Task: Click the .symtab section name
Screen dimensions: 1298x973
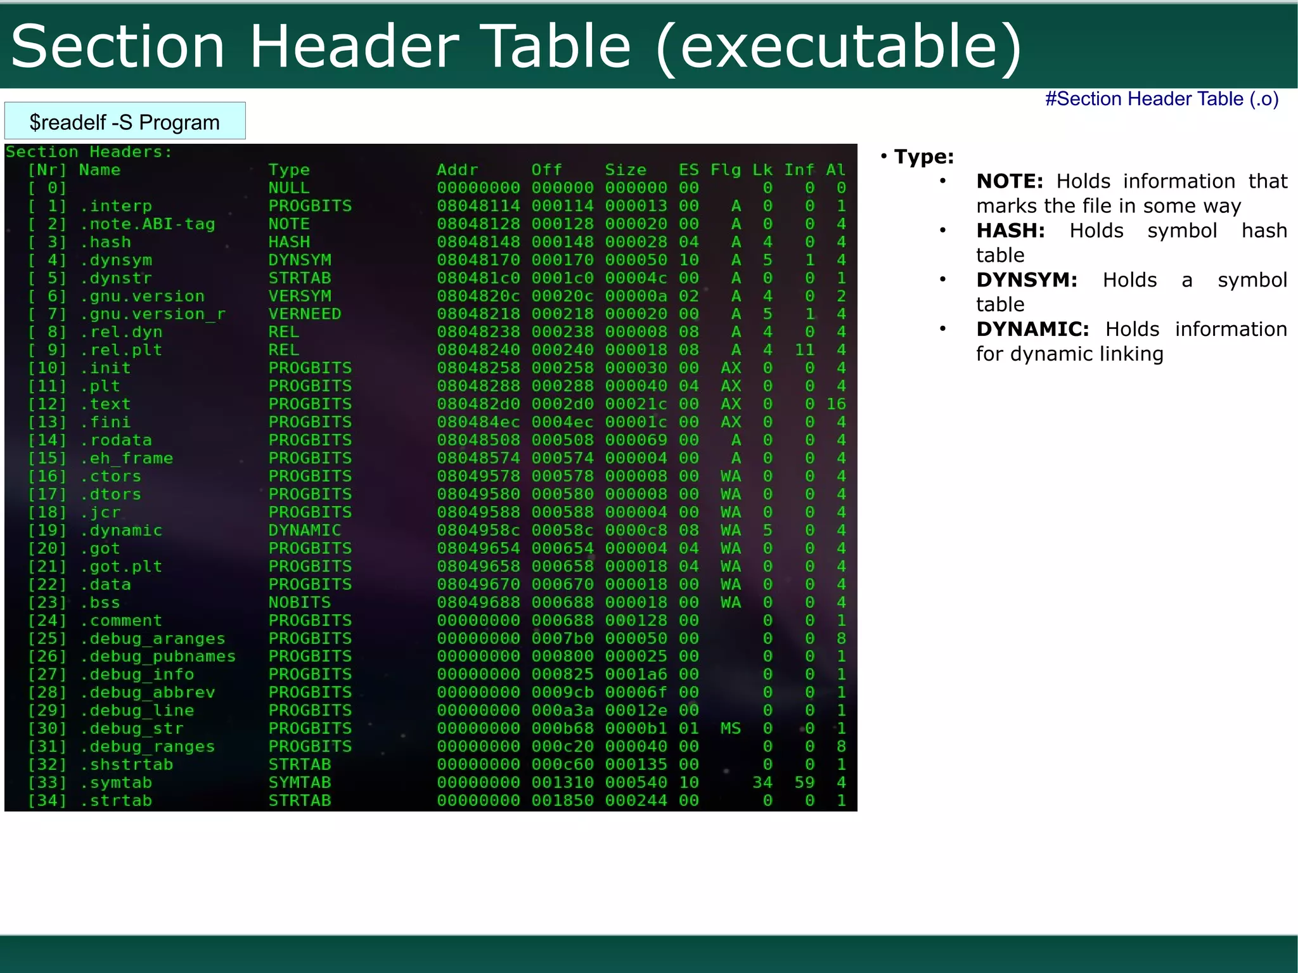Action: click(x=116, y=783)
